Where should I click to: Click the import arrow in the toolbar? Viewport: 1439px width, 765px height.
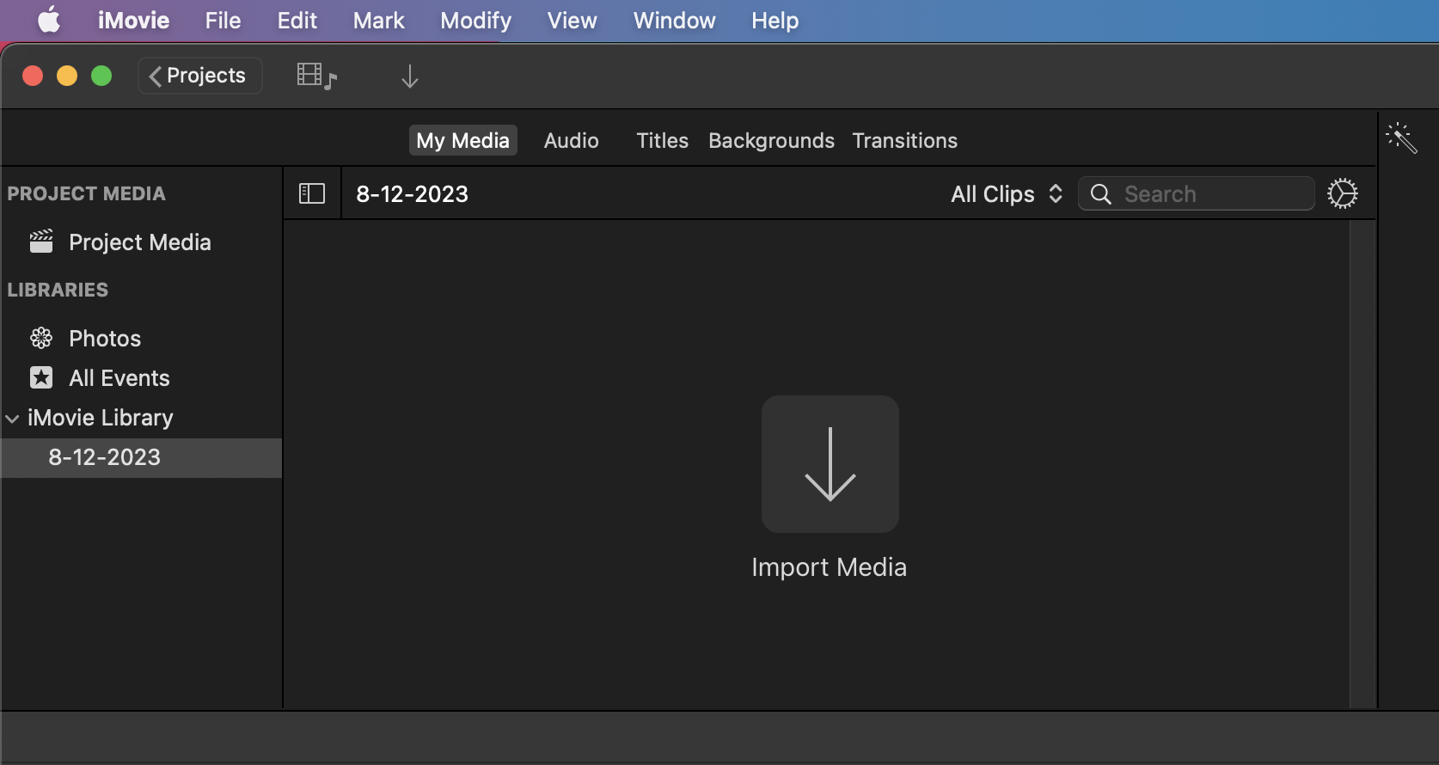[x=410, y=76]
